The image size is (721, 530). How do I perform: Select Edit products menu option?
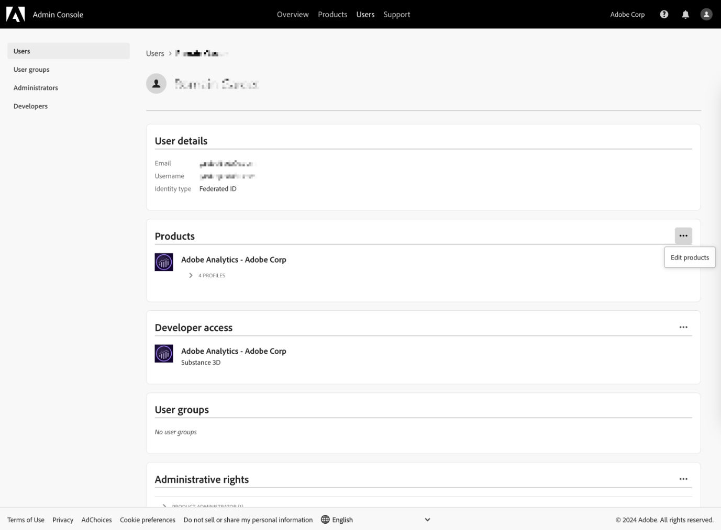690,257
